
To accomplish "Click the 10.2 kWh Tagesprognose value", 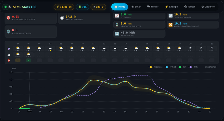I will 180,15.
